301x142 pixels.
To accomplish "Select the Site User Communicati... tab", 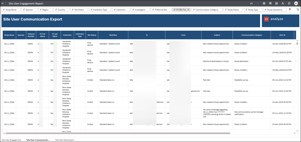I will [x=38, y=140].
